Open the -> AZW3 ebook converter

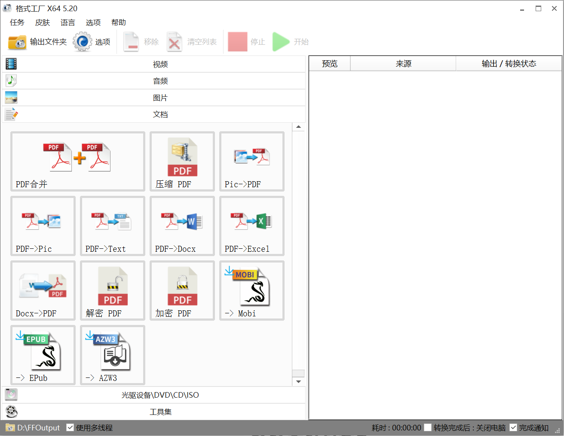(113, 355)
